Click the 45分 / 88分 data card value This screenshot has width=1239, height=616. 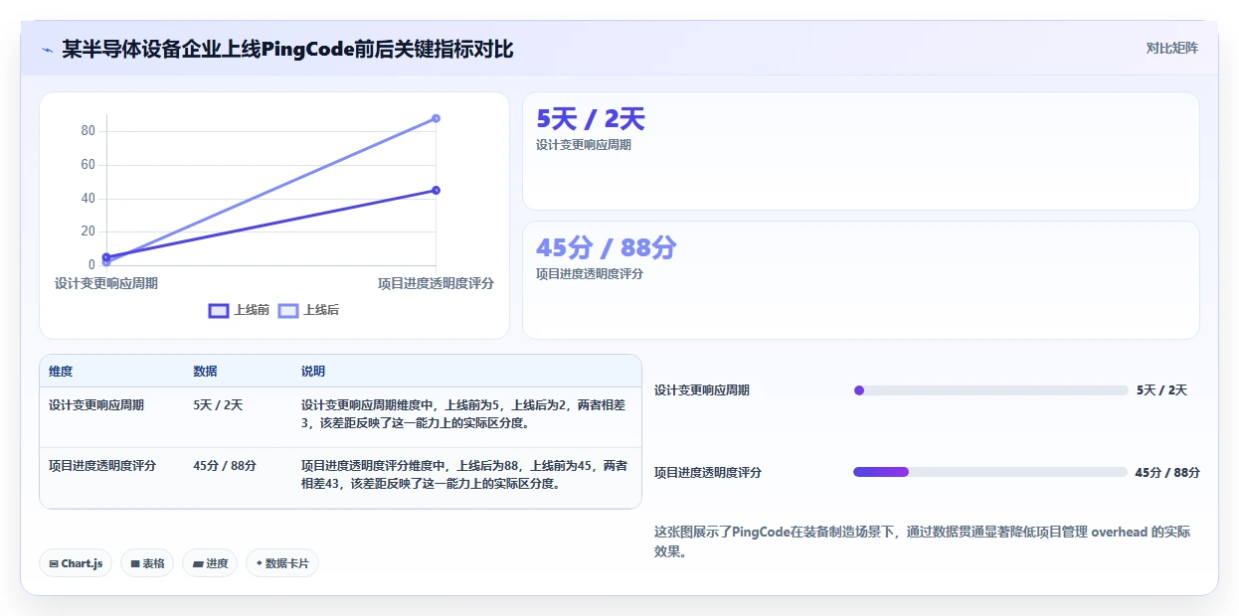click(606, 248)
